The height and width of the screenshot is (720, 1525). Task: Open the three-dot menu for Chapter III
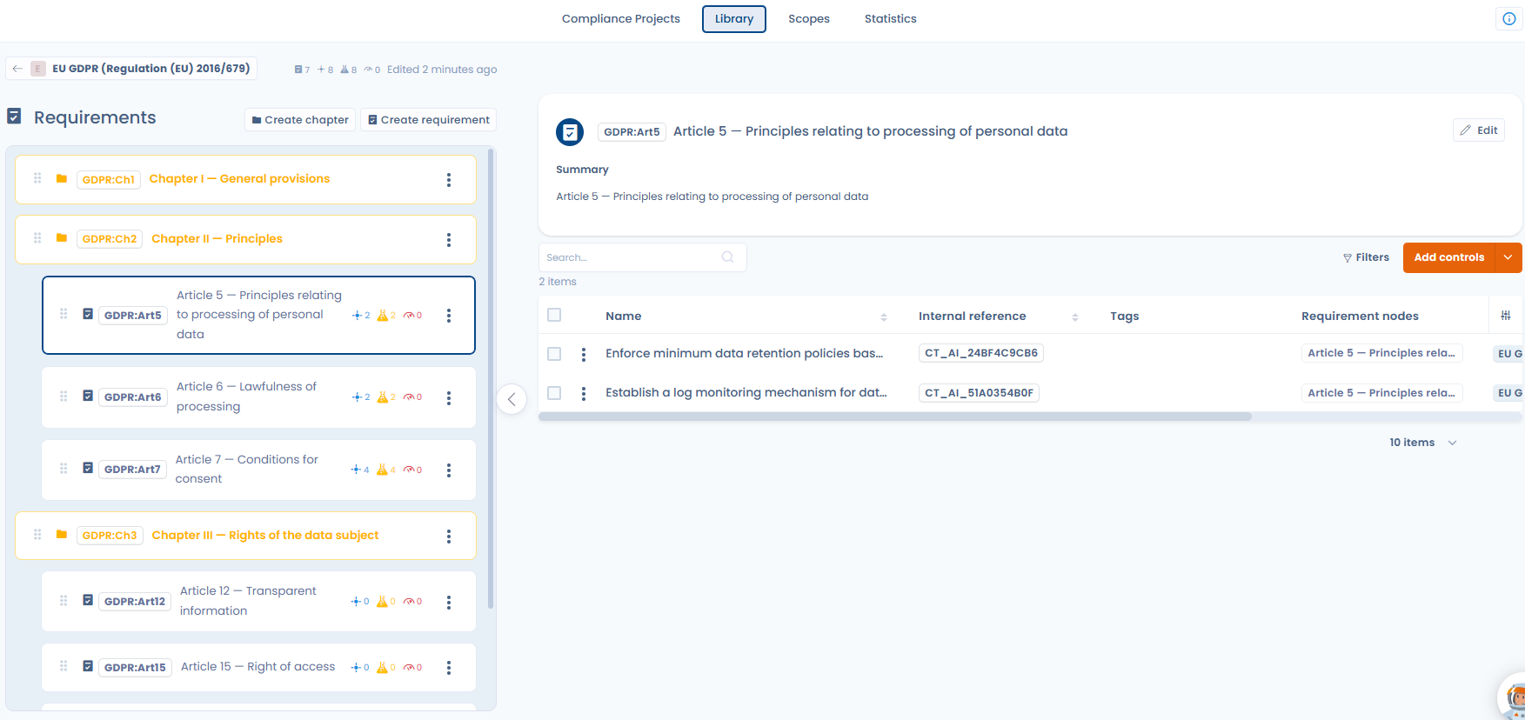[449, 536]
